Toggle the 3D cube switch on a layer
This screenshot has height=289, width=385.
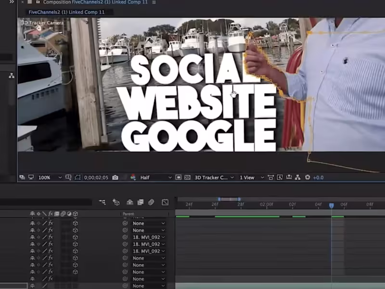click(x=74, y=223)
